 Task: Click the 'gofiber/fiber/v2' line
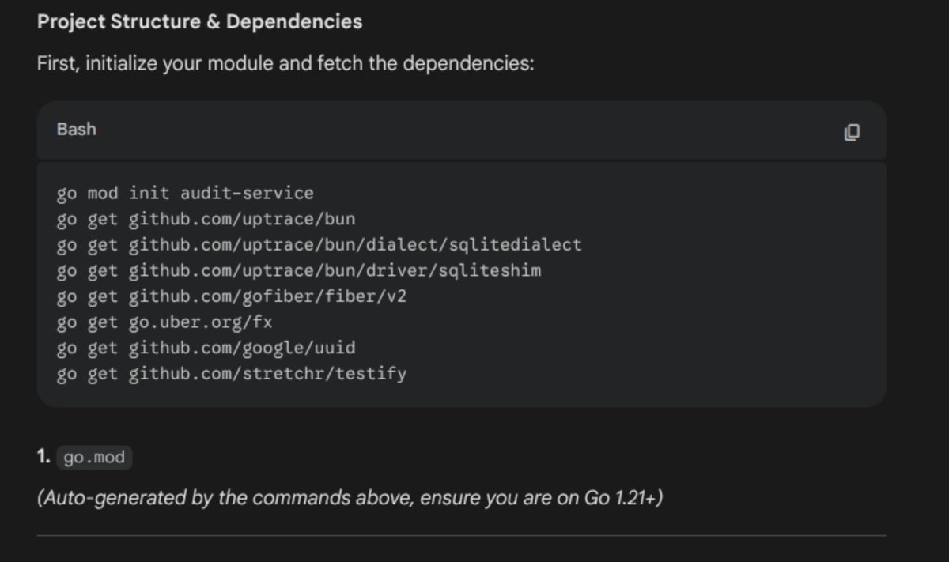tap(232, 296)
